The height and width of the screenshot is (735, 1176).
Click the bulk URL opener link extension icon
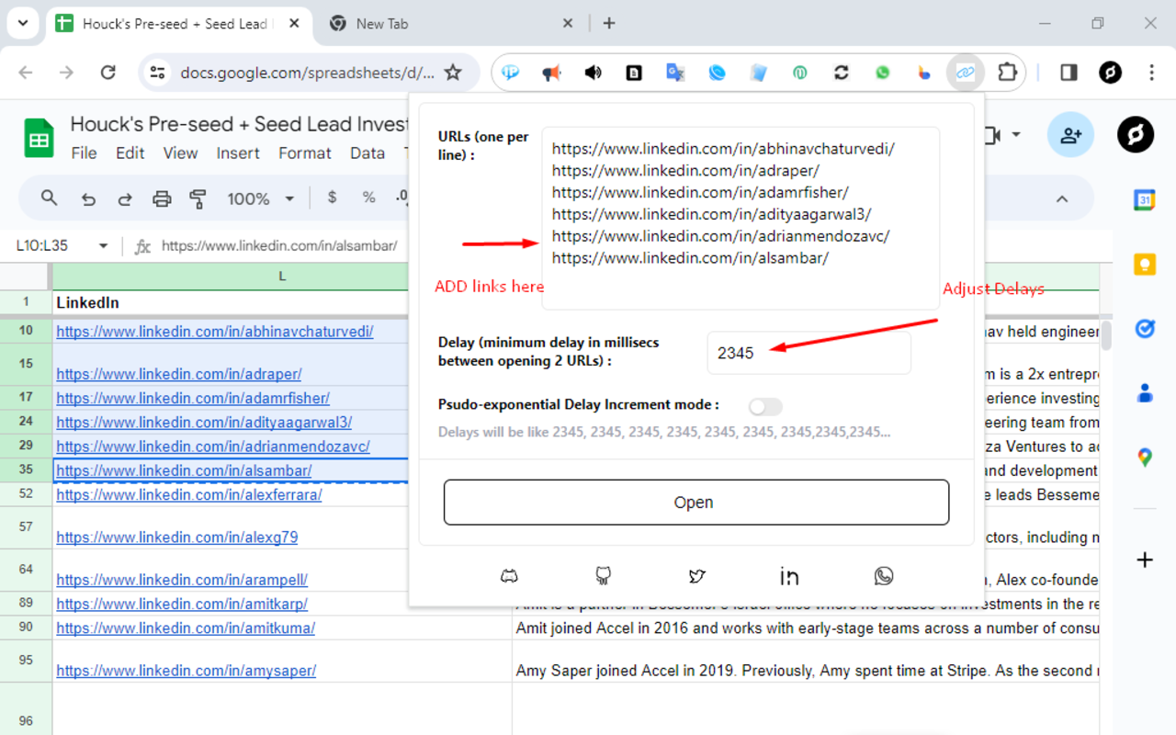click(966, 73)
